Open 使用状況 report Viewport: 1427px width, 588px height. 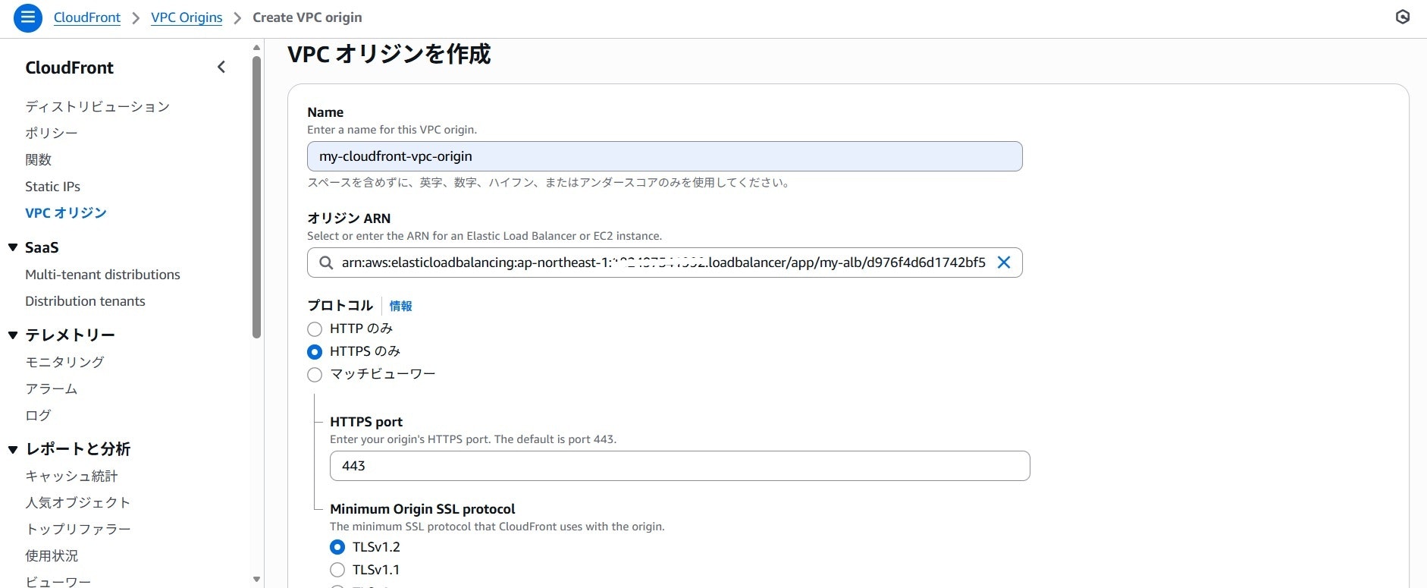(x=52, y=555)
